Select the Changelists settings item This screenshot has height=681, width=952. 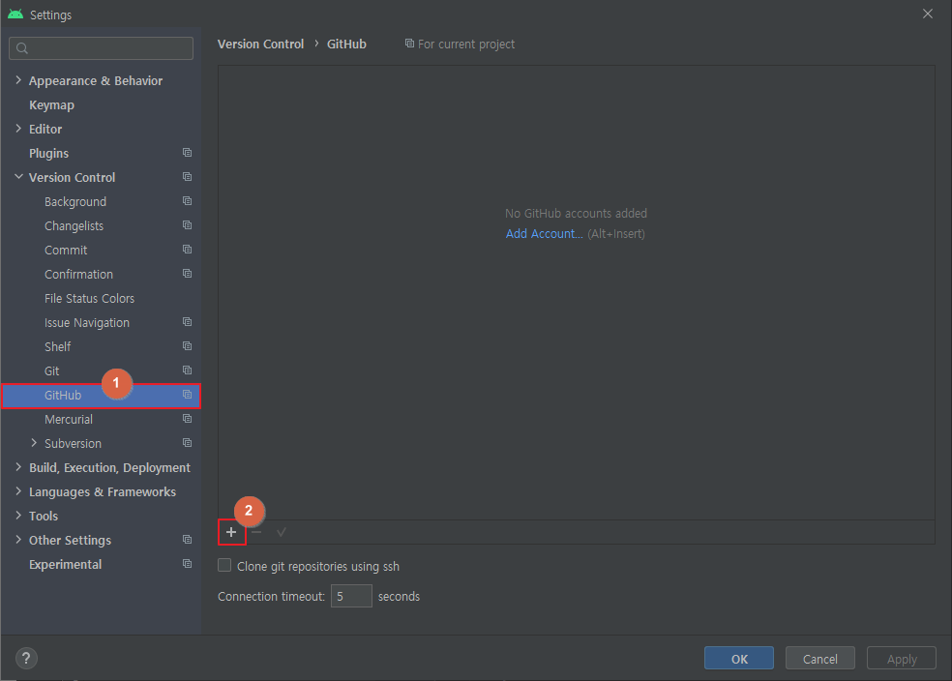[x=74, y=225]
